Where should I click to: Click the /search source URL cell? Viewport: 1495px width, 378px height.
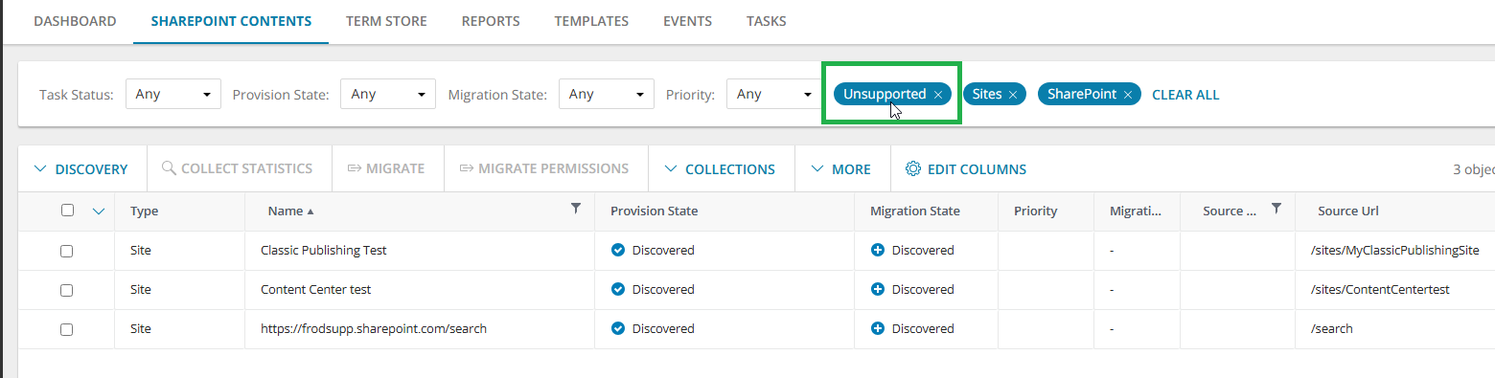(1331, 329)
